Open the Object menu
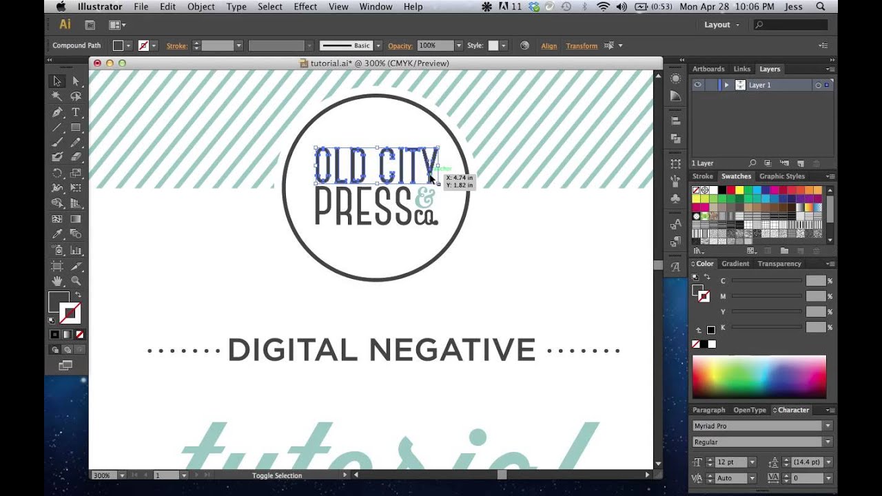The image size is (882, 496). [201, 6]
